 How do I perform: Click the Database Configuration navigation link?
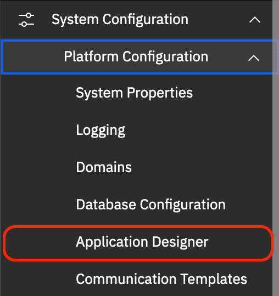point(150,204)
